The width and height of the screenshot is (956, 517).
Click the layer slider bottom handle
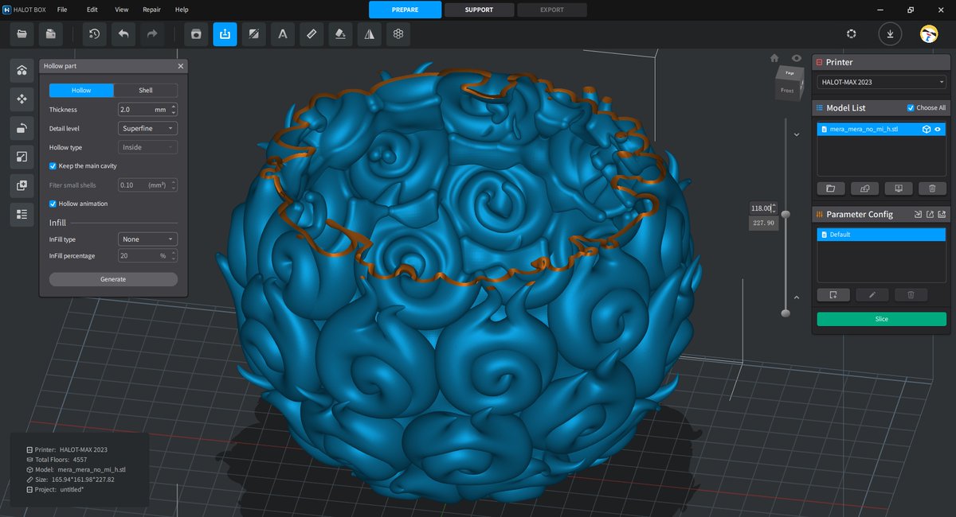coord(786,313)
